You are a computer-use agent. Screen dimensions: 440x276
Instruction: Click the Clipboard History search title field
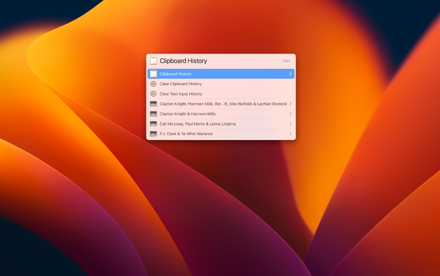pos(183,61)
